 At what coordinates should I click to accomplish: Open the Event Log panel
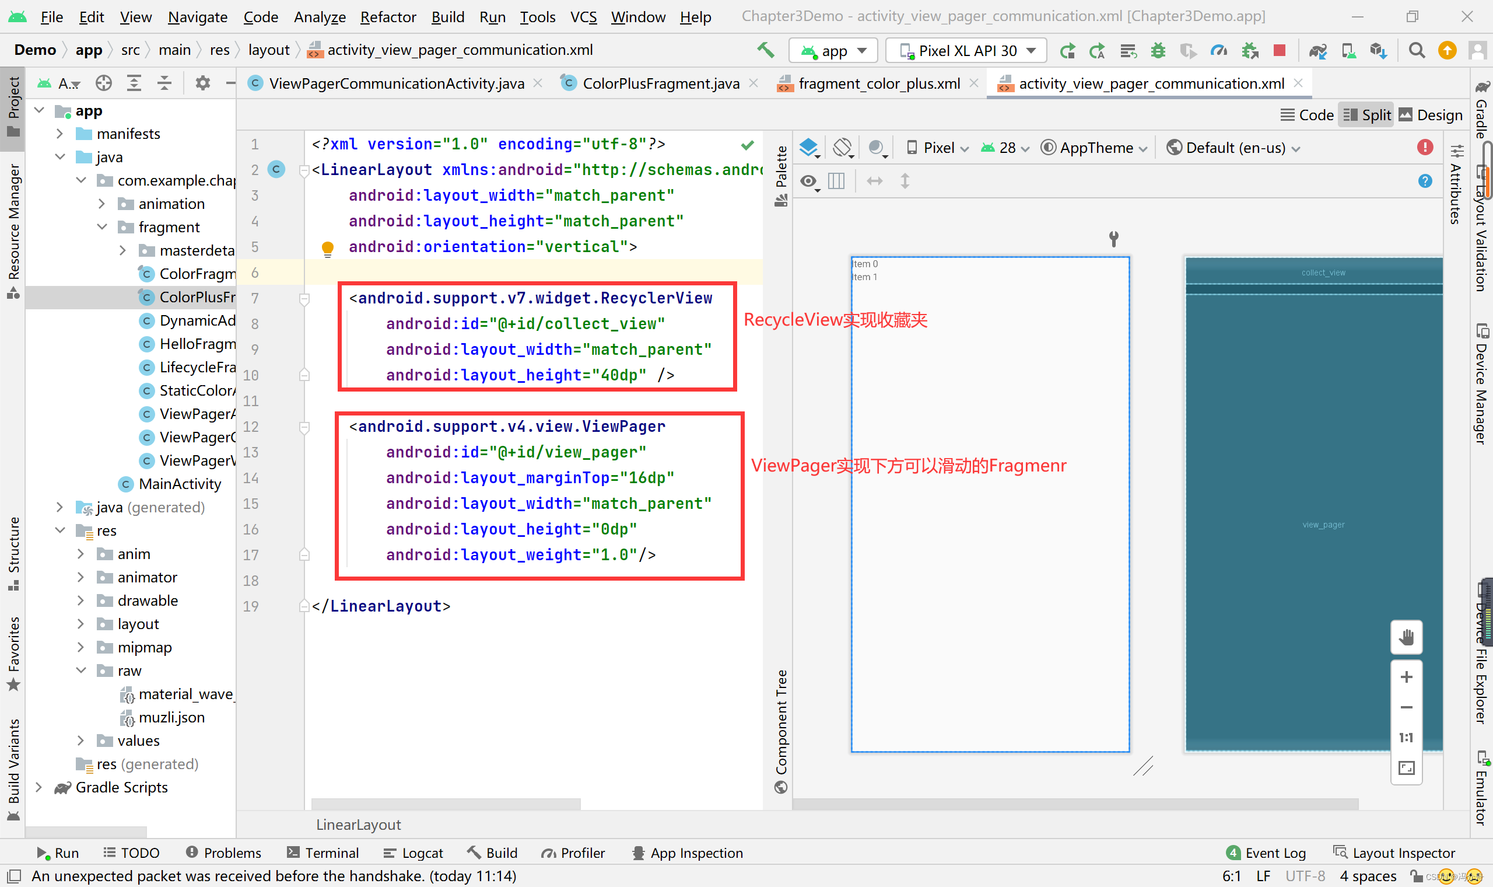click(1266, 853)
